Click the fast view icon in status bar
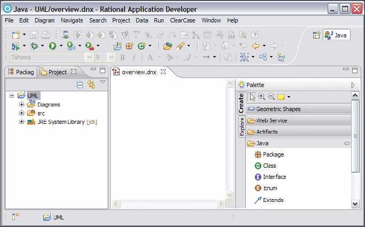Image resolution: width=365 pixels, height=227 pixels. tap(15, 216)
